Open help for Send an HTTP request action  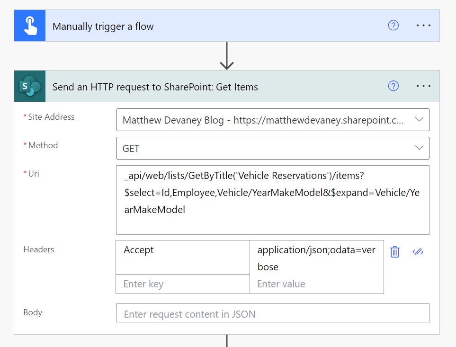[393, 86]
